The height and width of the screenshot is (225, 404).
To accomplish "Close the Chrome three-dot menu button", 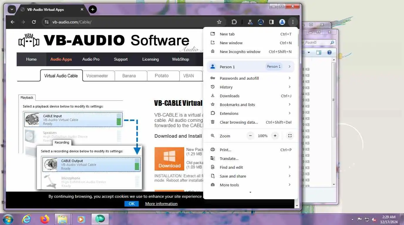I will (293, 22).
